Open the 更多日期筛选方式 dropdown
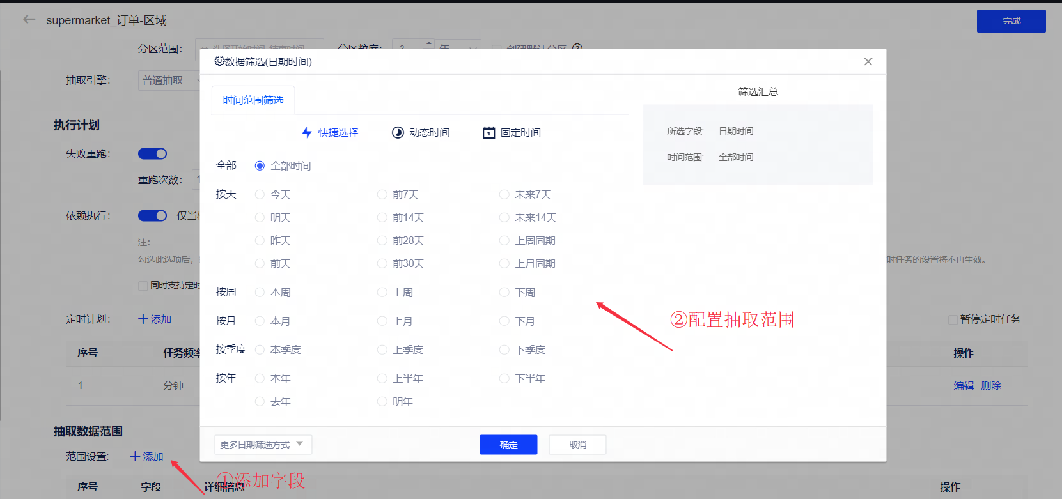 pyautogui.click(x=263, y=445)
